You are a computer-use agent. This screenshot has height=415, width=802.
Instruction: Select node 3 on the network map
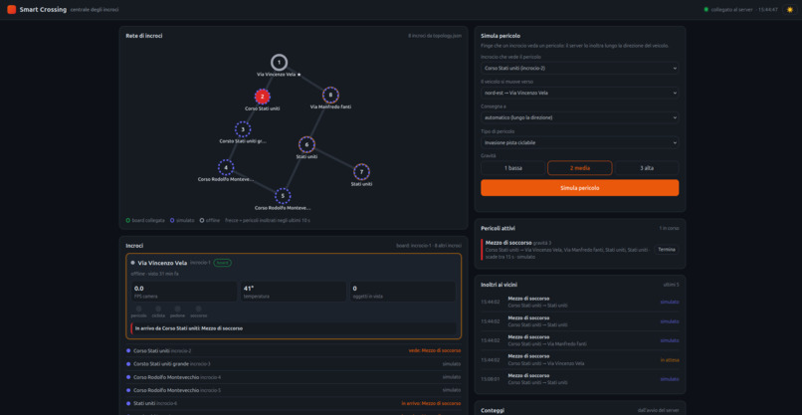point(243,129)
